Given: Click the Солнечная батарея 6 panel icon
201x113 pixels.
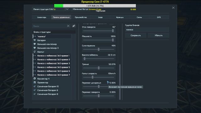Looking at the screenshot, I should click(35, 90).
